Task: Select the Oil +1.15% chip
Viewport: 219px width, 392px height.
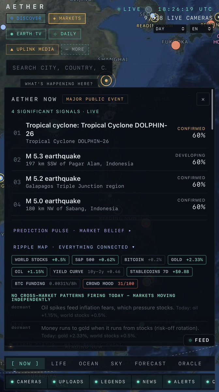Action: (x=29, y=271)
